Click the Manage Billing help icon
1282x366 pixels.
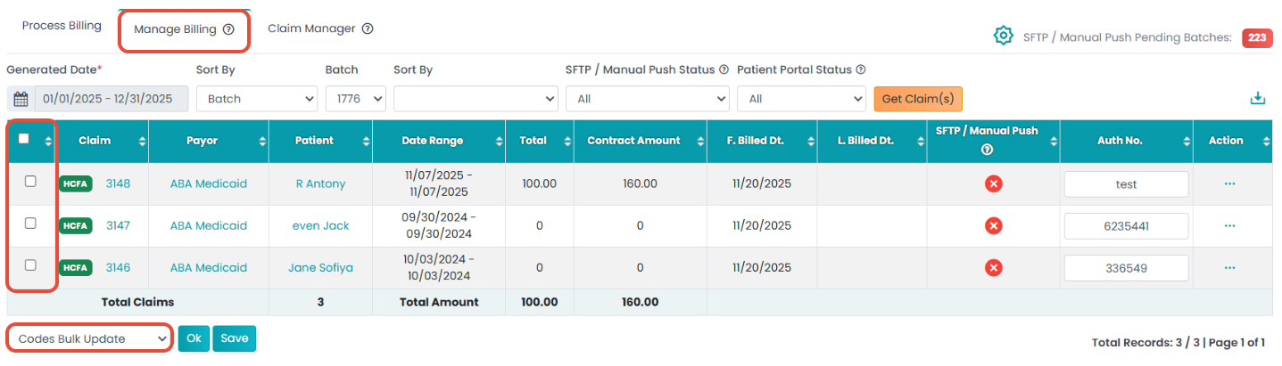(228, 29)
